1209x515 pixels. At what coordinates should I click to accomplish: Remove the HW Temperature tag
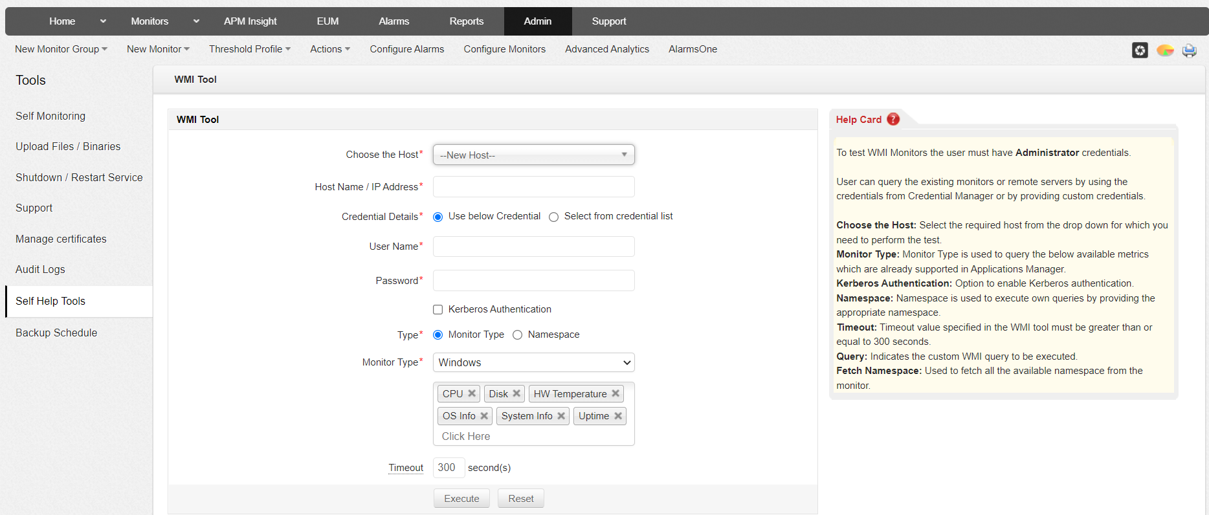pos(616,393)
